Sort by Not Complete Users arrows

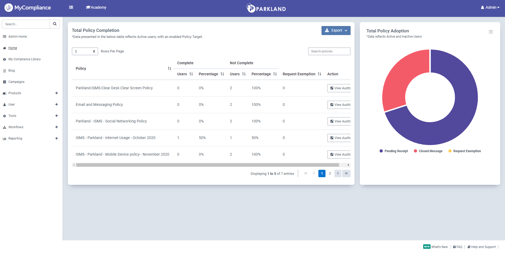click(x=244, y=74)
